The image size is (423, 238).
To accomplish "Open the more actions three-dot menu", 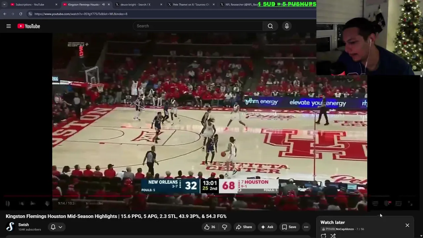I will (x=306, y=227).
